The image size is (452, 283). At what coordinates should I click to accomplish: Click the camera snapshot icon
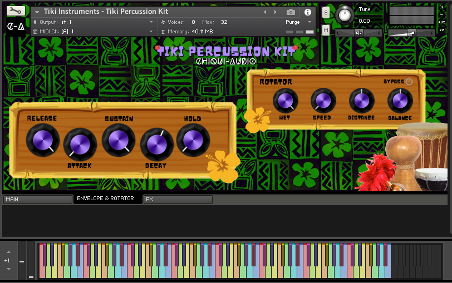click(x=291, y=12)
